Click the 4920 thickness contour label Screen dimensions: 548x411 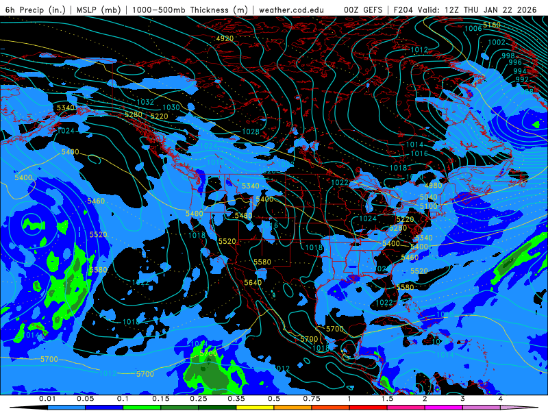click(225, 38)
